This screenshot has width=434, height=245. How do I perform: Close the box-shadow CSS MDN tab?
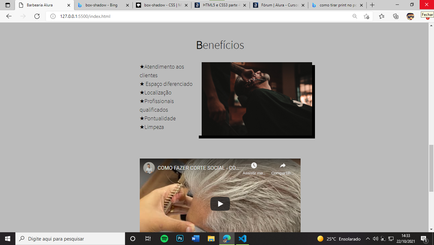click(x=186, y=5)
